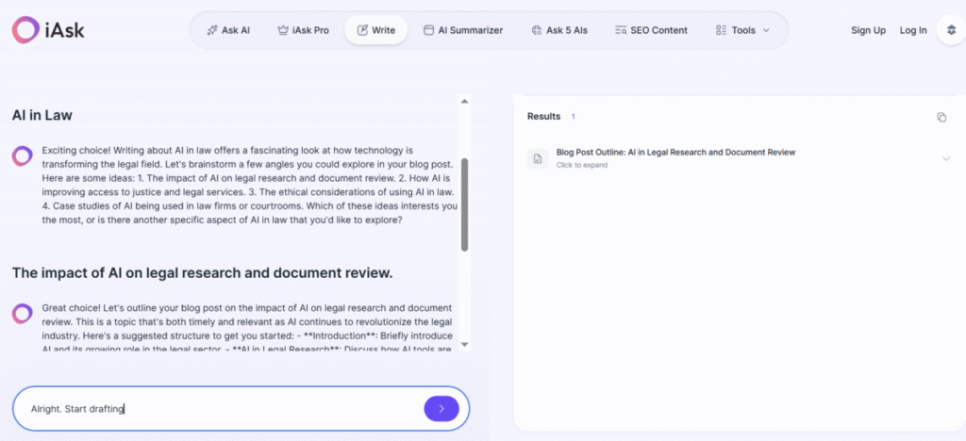Click the Sign Up link

pos(868,30)
